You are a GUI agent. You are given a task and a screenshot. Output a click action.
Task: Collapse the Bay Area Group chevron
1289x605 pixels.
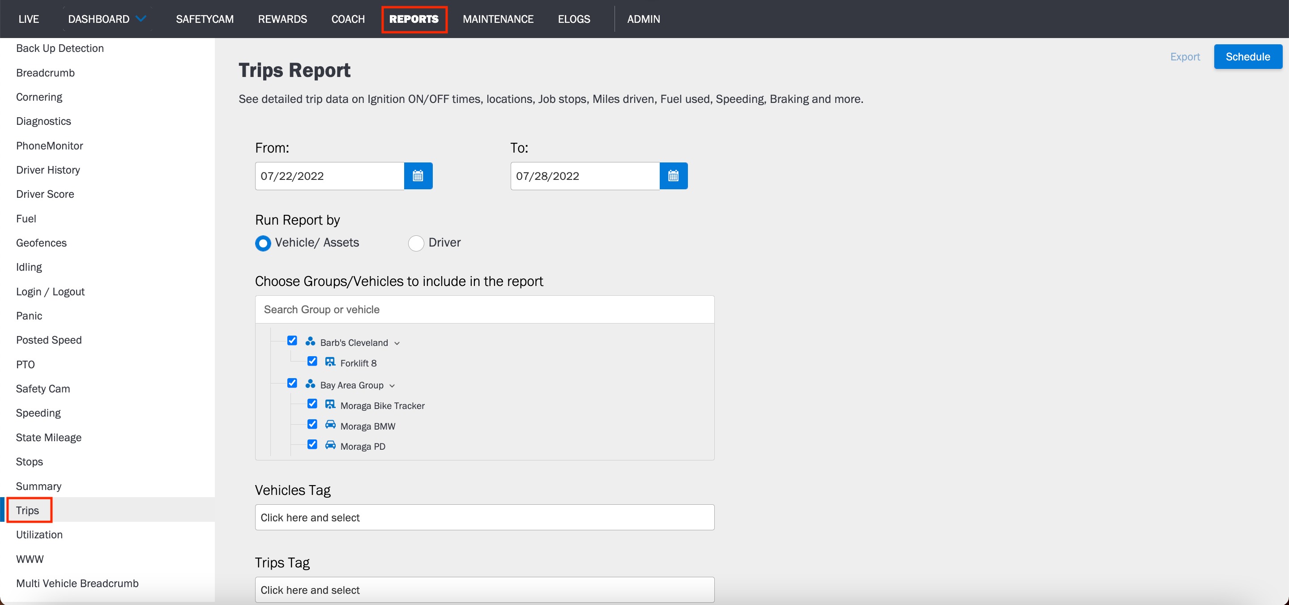point(392,386)
